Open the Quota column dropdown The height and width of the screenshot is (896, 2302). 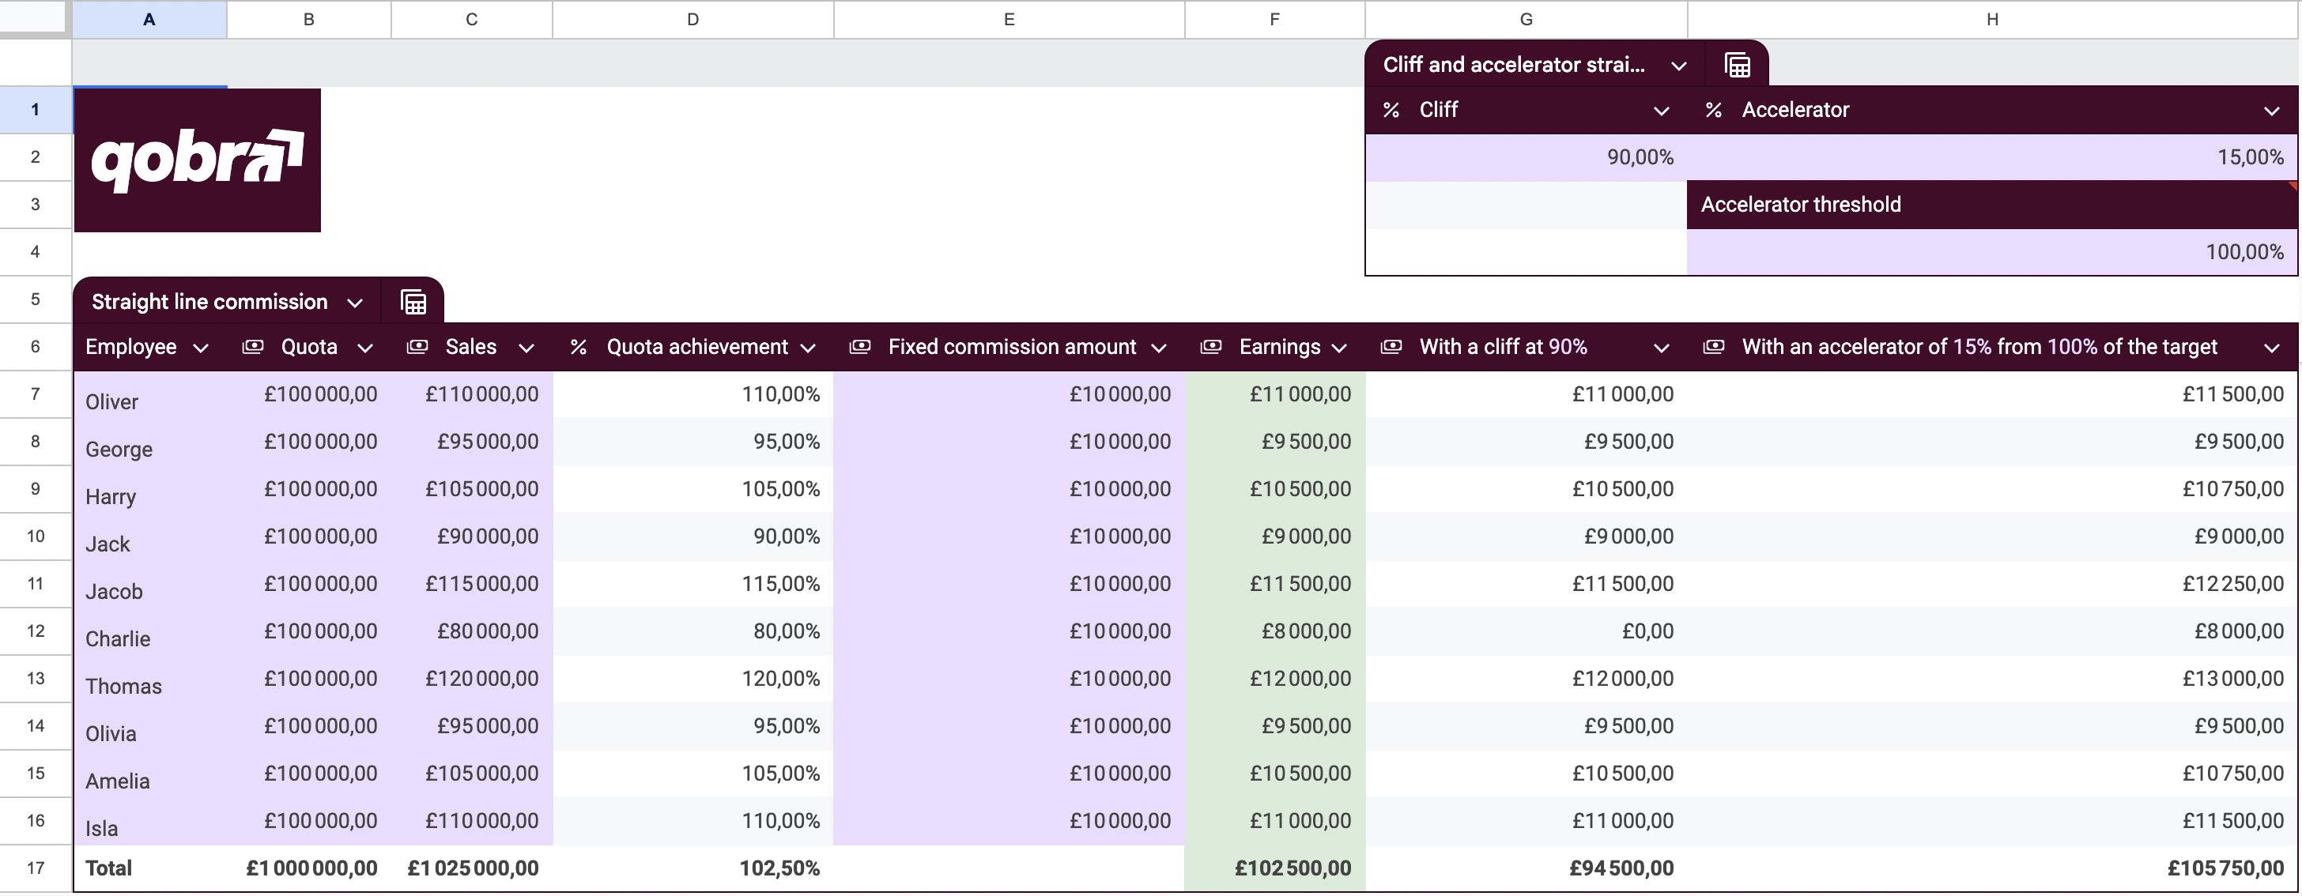click(x=364, y=348)
